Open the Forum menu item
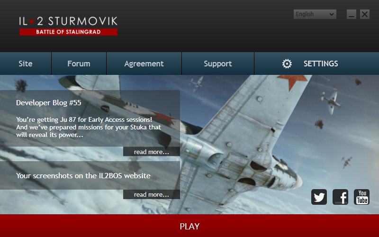The height and width of the screenshot is (237, 379). coord(79,64)
